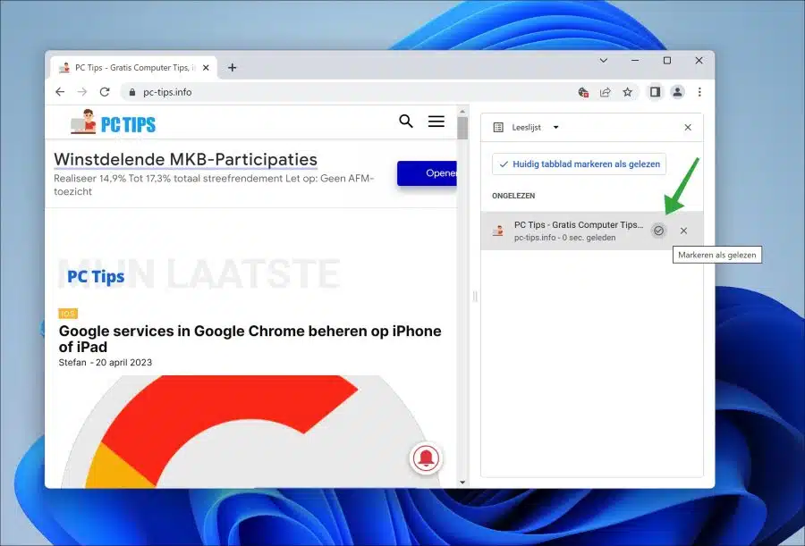Toggle the side panel icon in toolbar
Viewport: 805px width, 546px height.
point(655,92)
